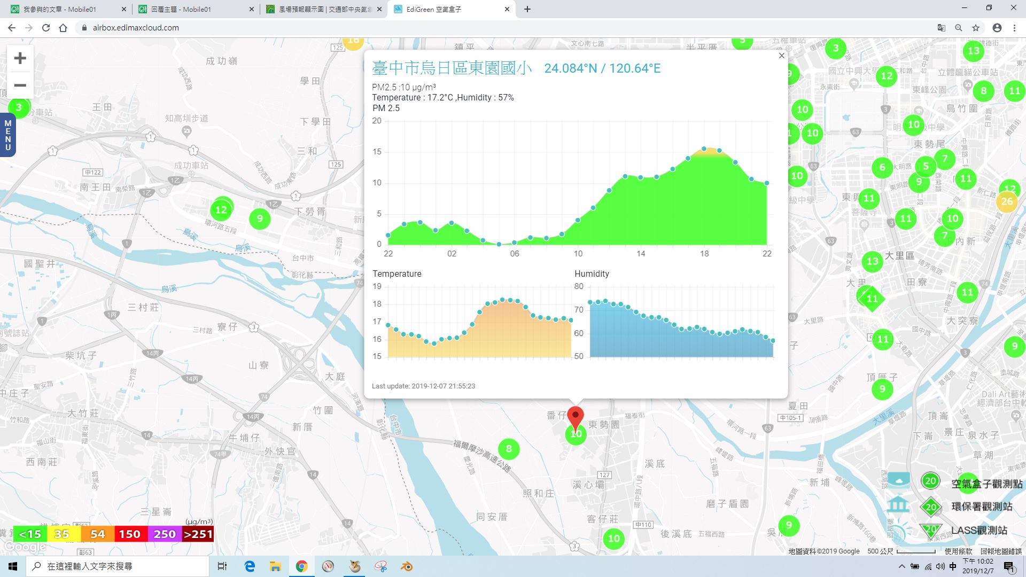Open the 使用條款 terms link

(x=958, y=551)
